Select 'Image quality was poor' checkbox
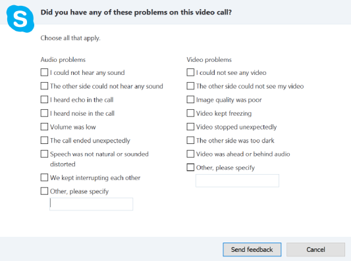Image resolution: width=351 pixels, height=261 pixels. point(190,99)
